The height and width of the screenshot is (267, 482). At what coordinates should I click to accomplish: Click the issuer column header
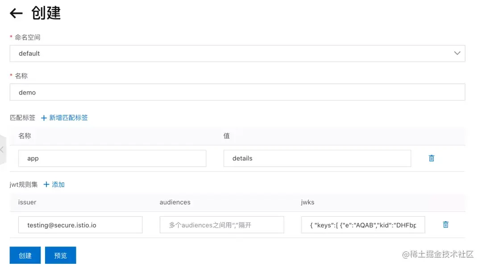pyautogui.click(x=27, y=202)
